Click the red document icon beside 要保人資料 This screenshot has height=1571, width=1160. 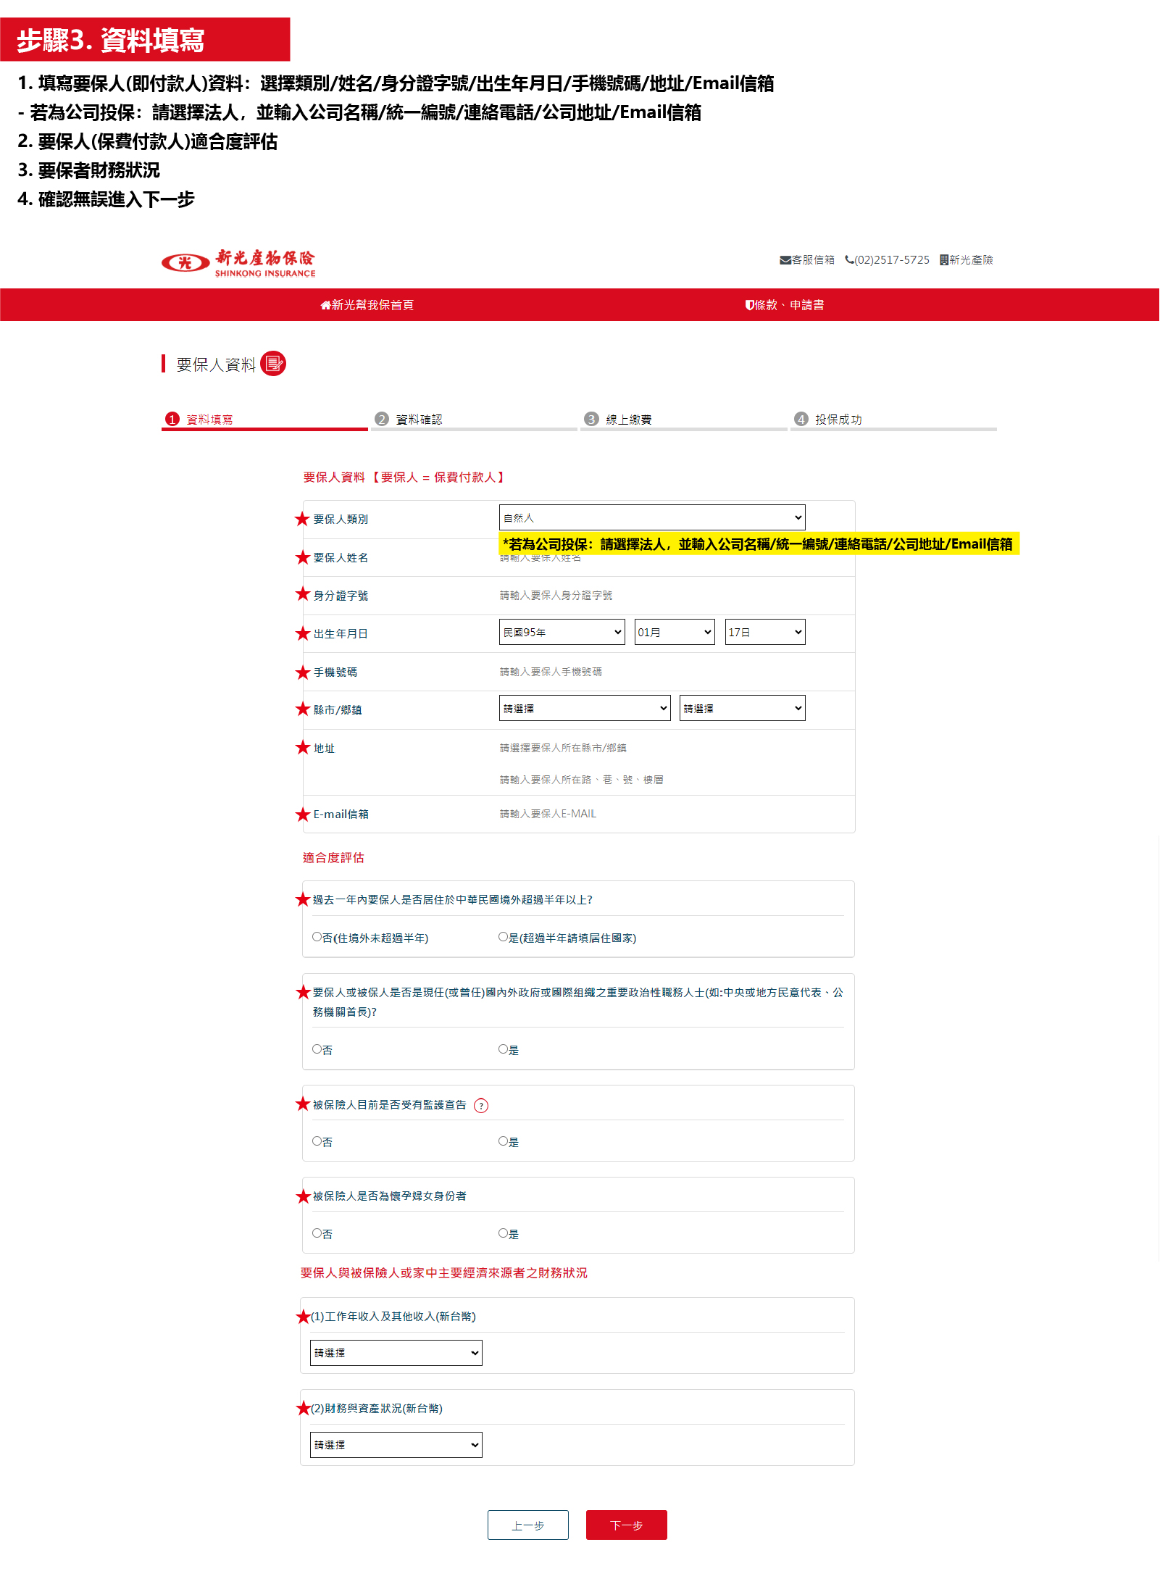click(x=273, y=364)
